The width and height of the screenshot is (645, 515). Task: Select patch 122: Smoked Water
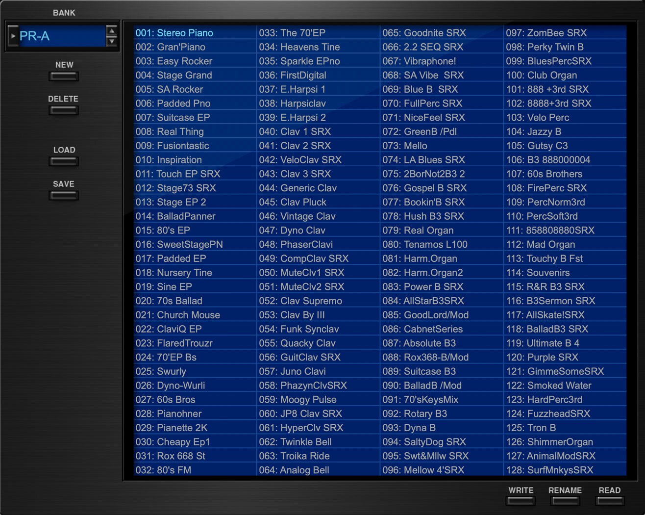tap(548, 386)
